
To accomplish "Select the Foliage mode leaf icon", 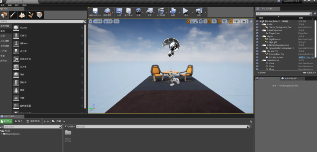I will point(31,15).
